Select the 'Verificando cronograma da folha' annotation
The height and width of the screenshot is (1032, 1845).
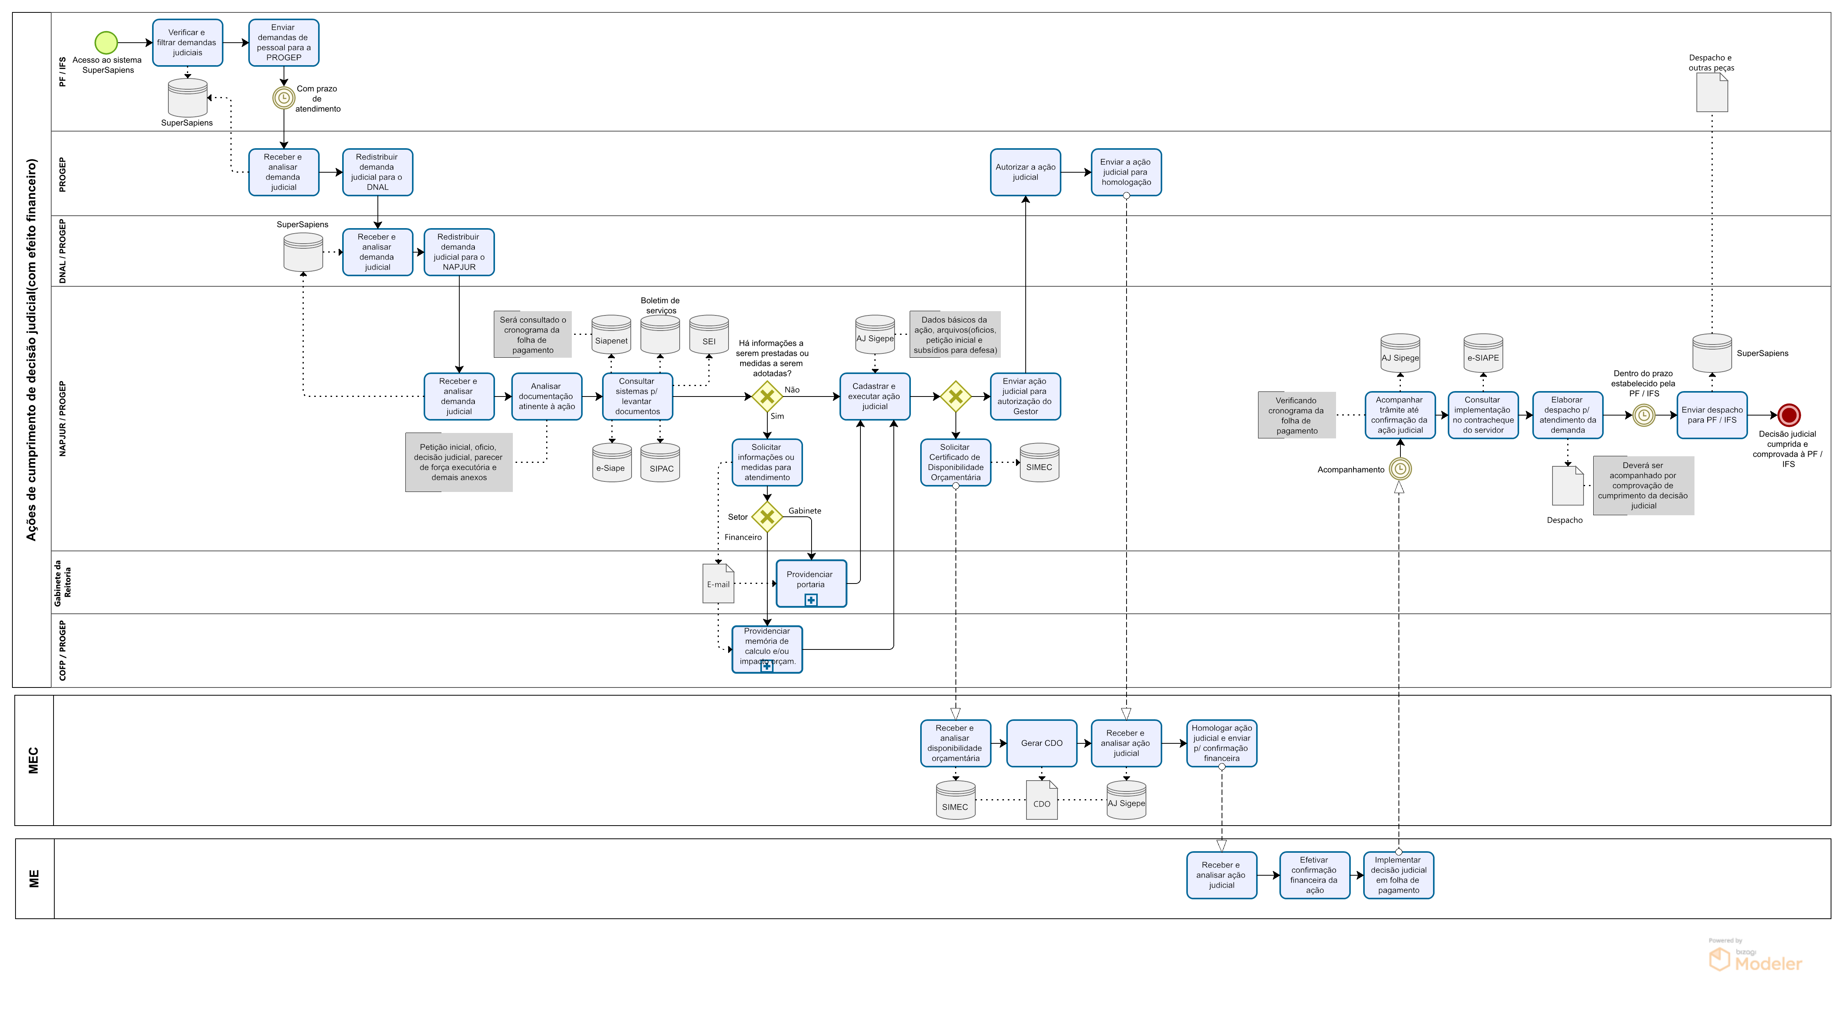coord(1296,416)
